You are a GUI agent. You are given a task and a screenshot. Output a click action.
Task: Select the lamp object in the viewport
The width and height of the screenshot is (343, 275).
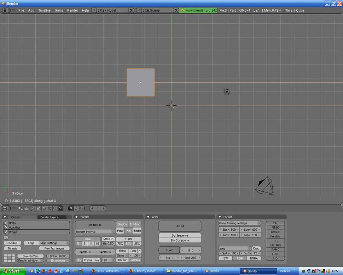point(227,92)
